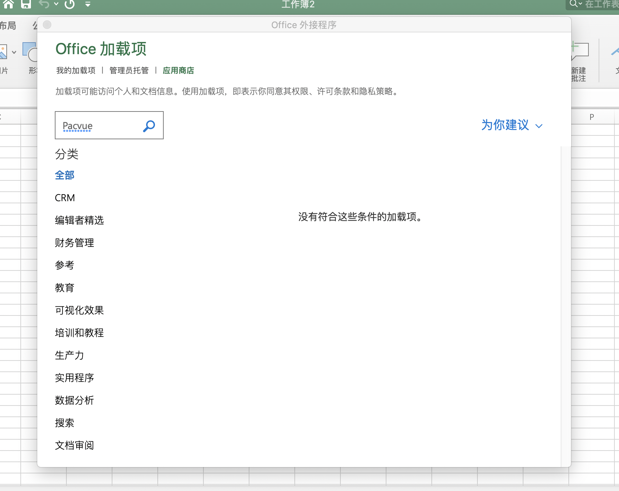Click inside the Pacvue search input field

98,126
